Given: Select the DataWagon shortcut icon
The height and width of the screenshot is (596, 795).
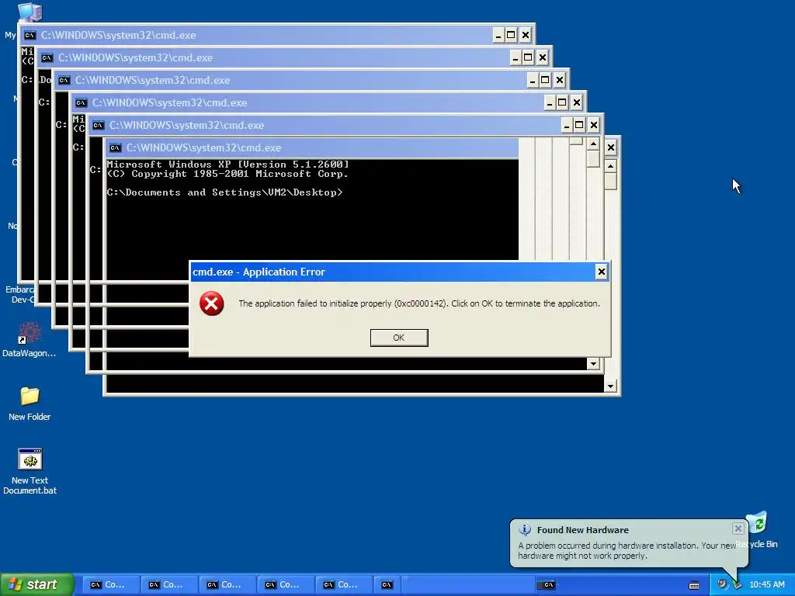Looking at the screenshot, I should tap(29, 340).
